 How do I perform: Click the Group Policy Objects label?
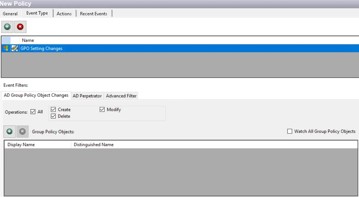click(53, 132)
